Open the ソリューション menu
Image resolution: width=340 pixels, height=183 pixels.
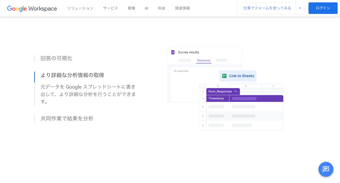coord(80,8)
